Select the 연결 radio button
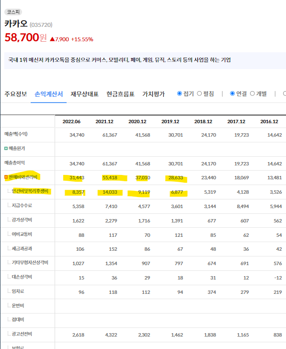The image size is (286, 349). click(x=232, y=93)
